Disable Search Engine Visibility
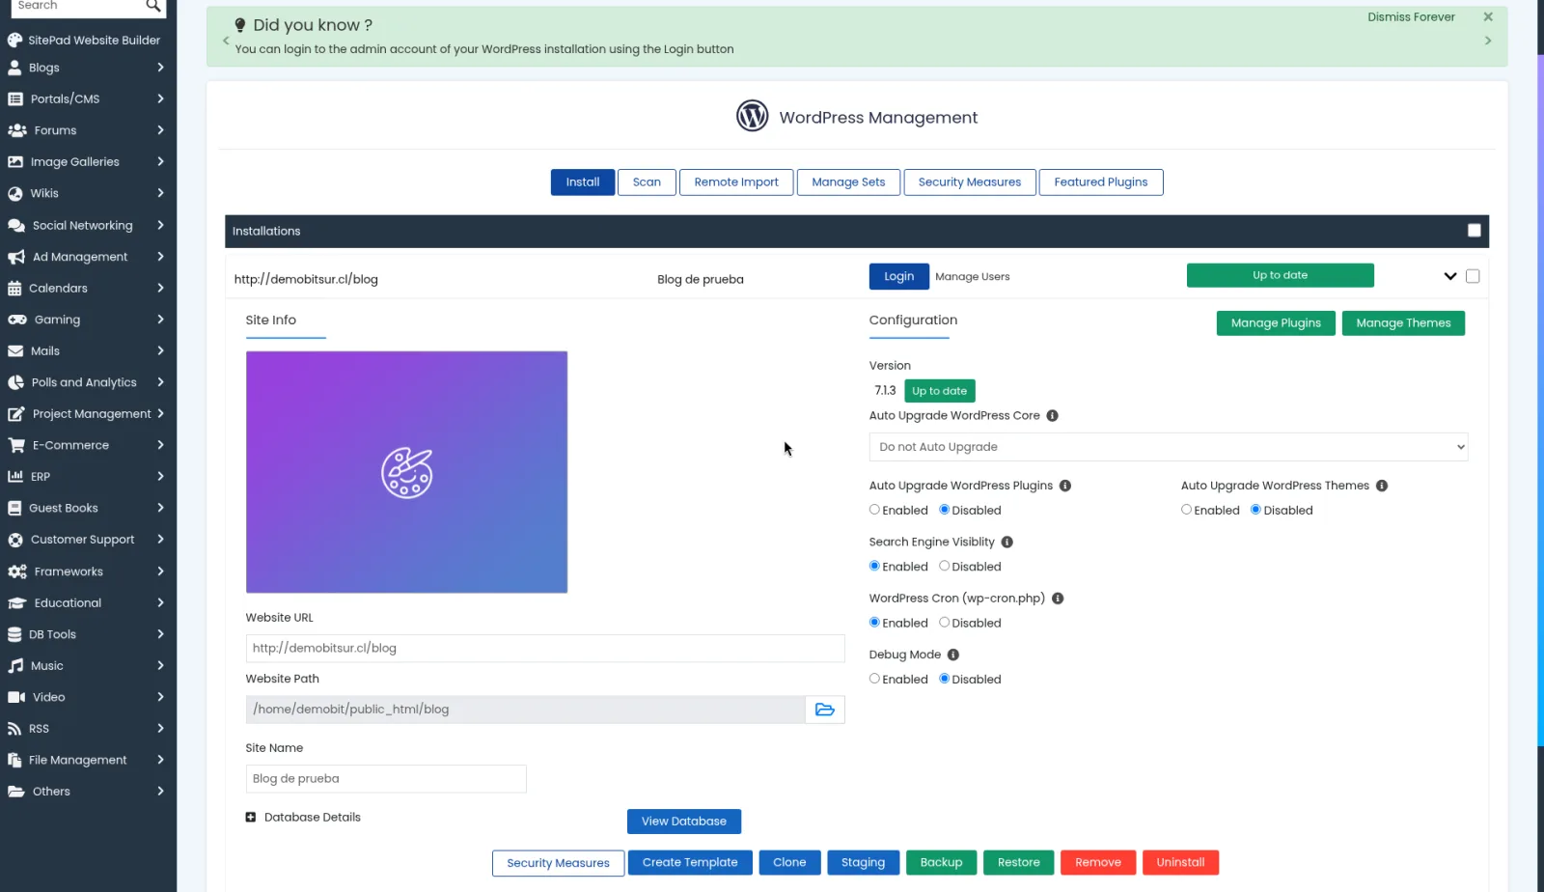This screenshot has width=1544, height=892. coord(945,566)
